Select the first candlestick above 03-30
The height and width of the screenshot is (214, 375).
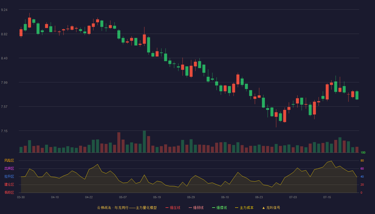pyautogui.click(x=21, y=32)
